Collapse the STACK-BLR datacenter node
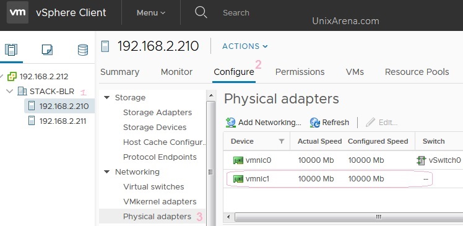Viewport: 463px width, 226px height. coord(10,91)
